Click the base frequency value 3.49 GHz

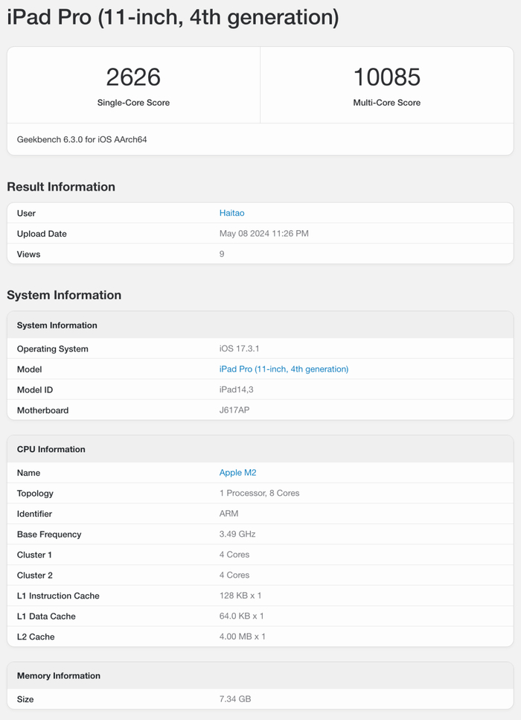coord(238,534)
